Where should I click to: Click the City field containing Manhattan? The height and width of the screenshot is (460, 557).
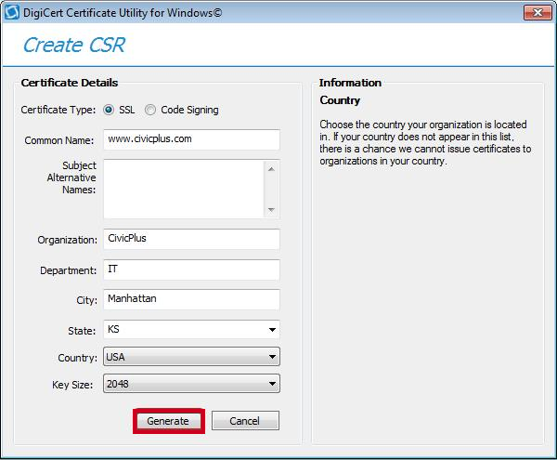(x=191, y=299)
